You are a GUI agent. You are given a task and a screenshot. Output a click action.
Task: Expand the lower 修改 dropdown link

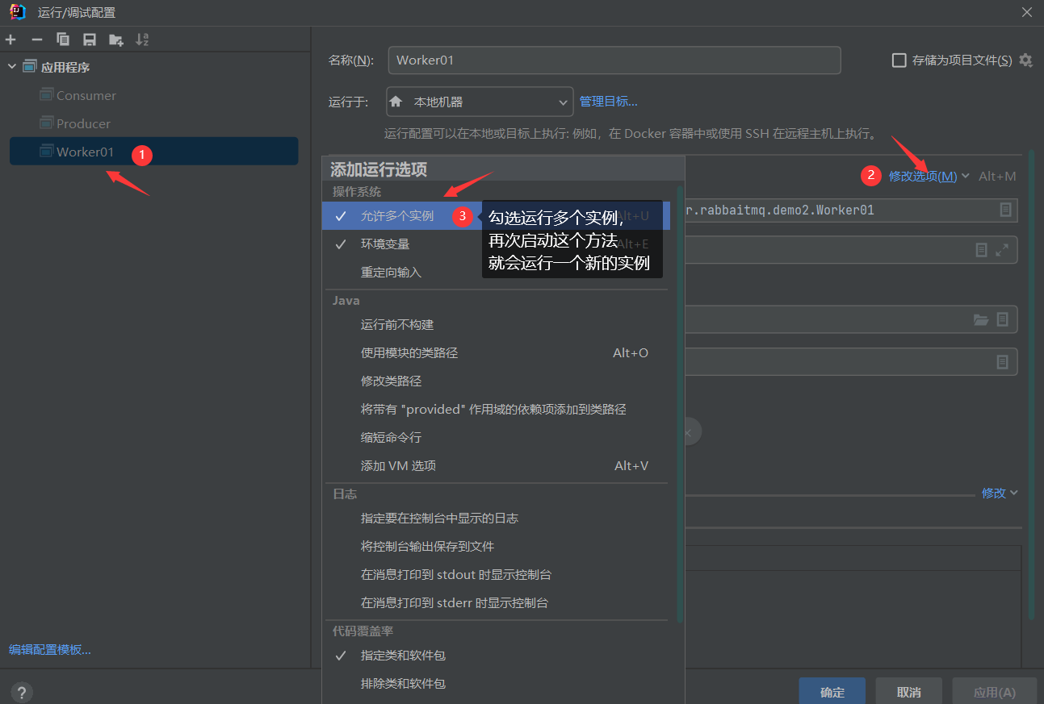(1000, 493)
